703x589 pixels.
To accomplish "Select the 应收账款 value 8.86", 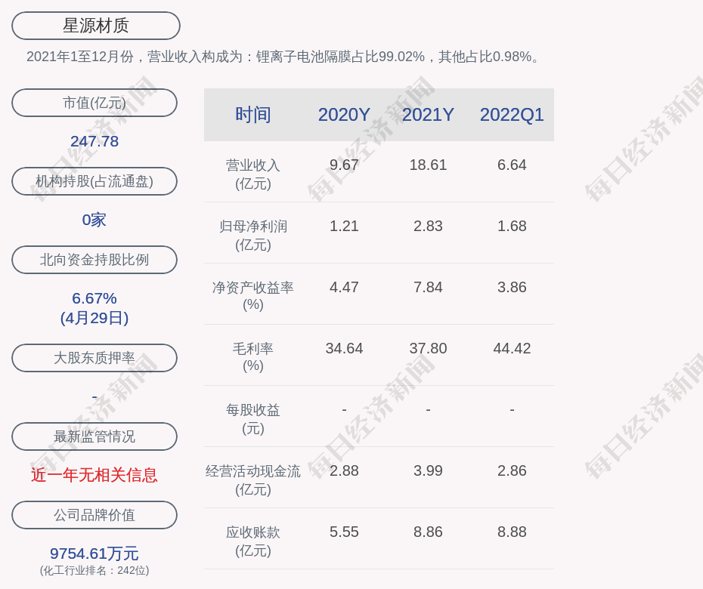I will click(428, 532).
